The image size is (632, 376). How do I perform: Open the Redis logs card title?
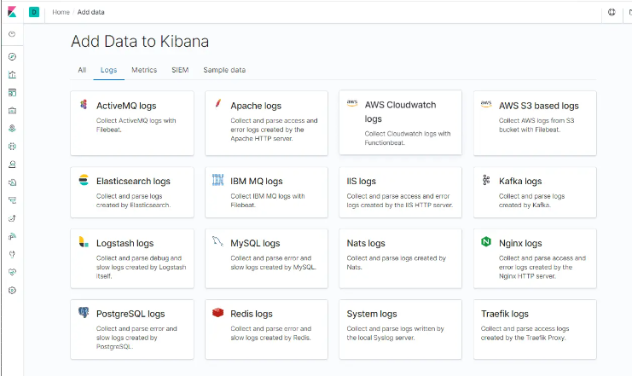[x=252, y=314]
